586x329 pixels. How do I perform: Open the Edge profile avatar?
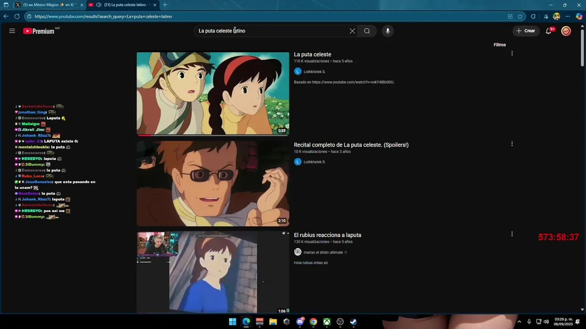click(x=556, y=16)
